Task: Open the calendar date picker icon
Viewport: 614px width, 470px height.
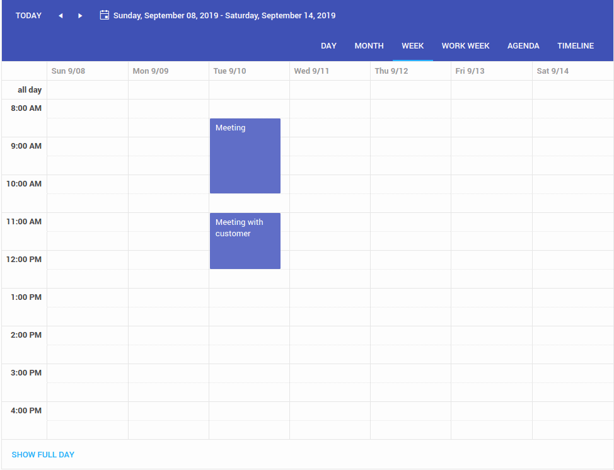Action: coord(104,15)
